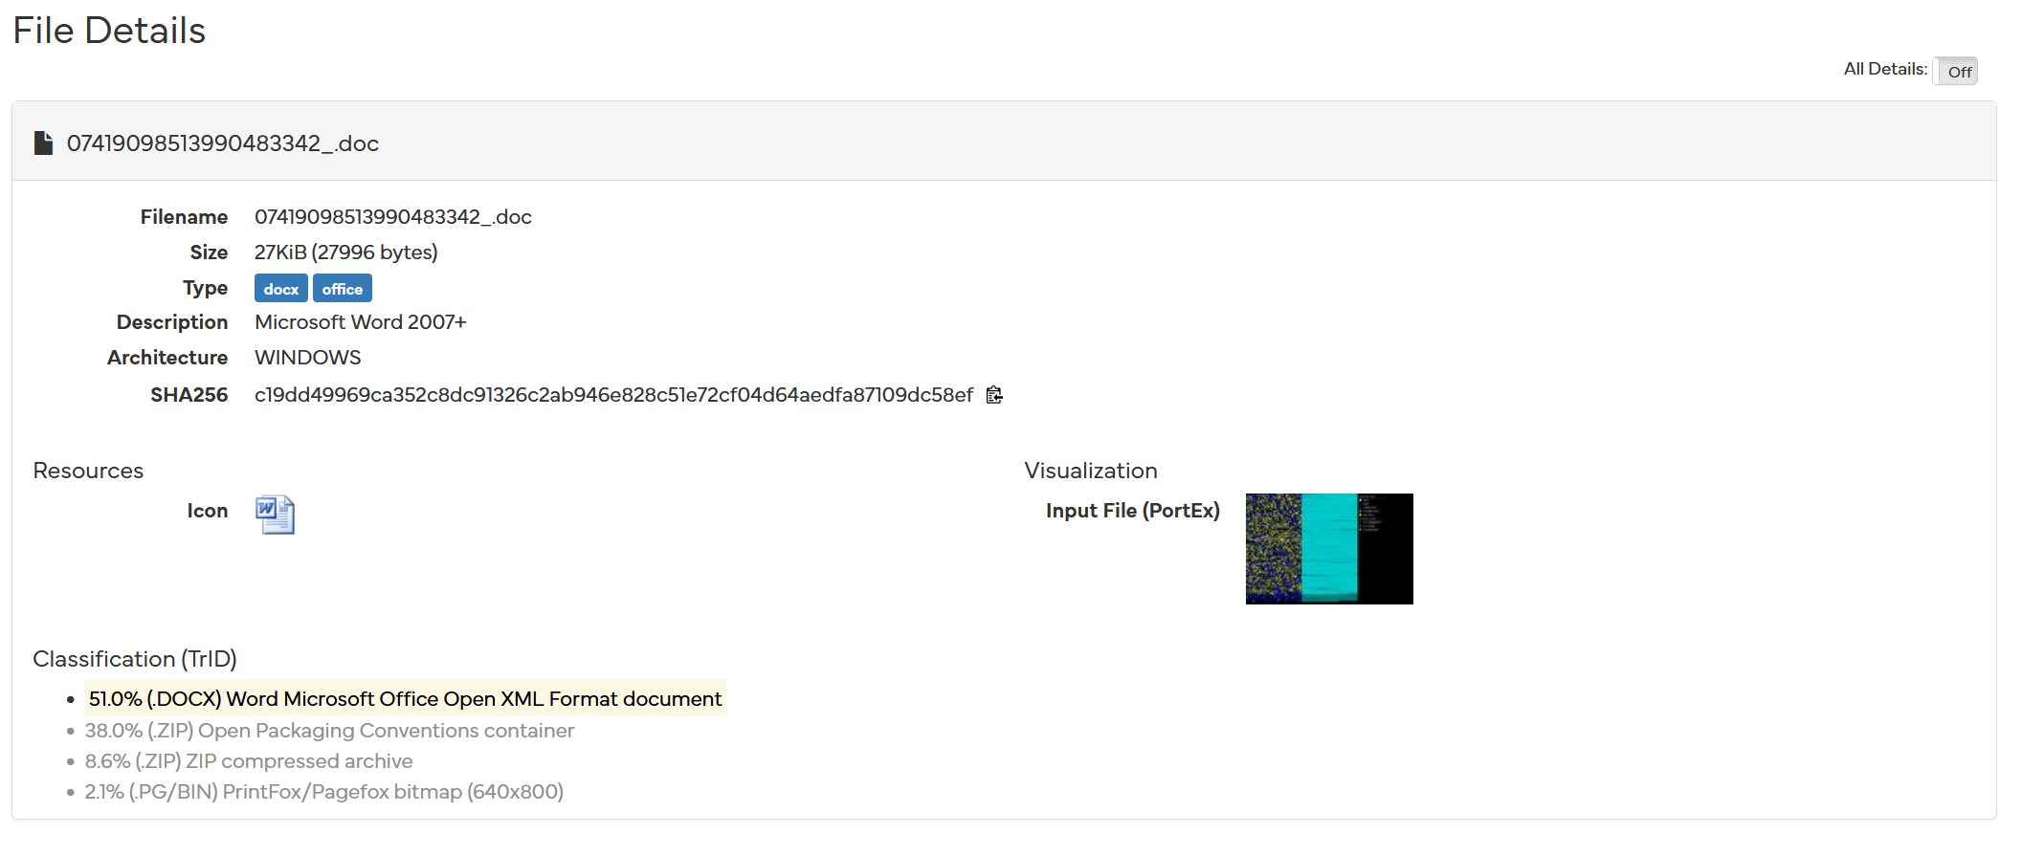Open the PortEx input file visualization image
2022x856 pixels.
point(1328,549)
